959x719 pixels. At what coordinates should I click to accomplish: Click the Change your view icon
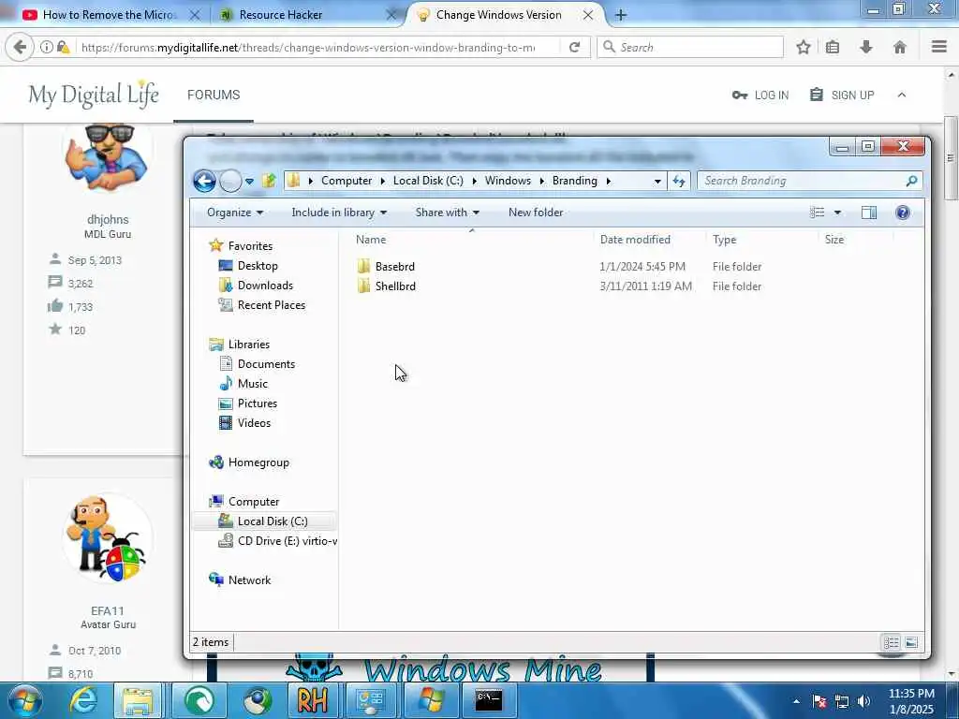tap(817, 213)
